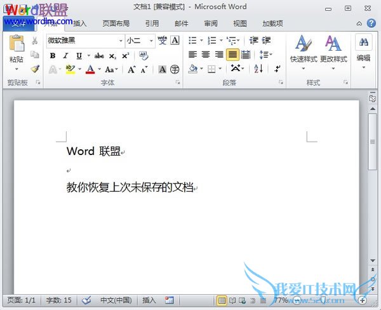Open the 引用 tab
Screen dimensions: 381x310
152,24
